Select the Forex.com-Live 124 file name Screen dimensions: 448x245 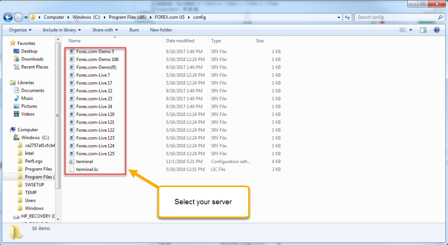point(95,146)
